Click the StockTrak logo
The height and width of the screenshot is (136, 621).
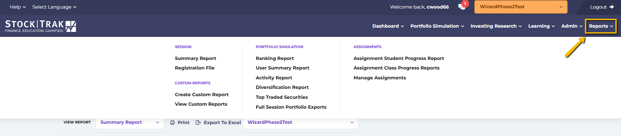(41, 26)
